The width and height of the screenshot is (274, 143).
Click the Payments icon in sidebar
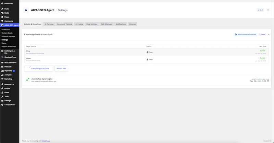point(2,71)
